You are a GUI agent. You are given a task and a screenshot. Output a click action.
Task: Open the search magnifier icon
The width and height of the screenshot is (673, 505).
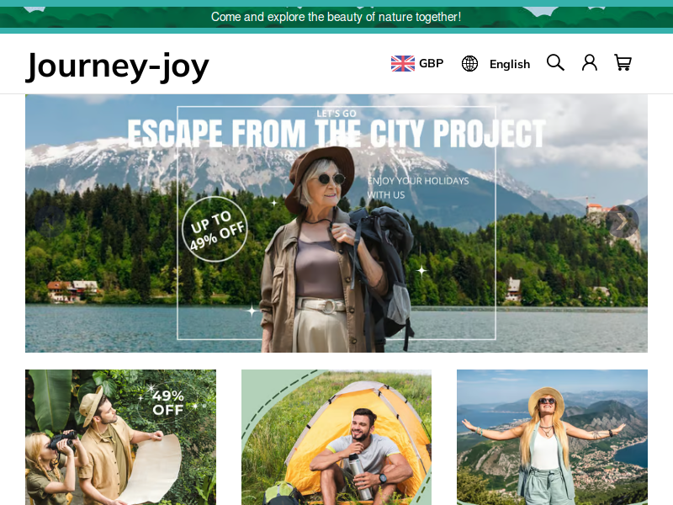pyautogui.click(x=555, y=62)
